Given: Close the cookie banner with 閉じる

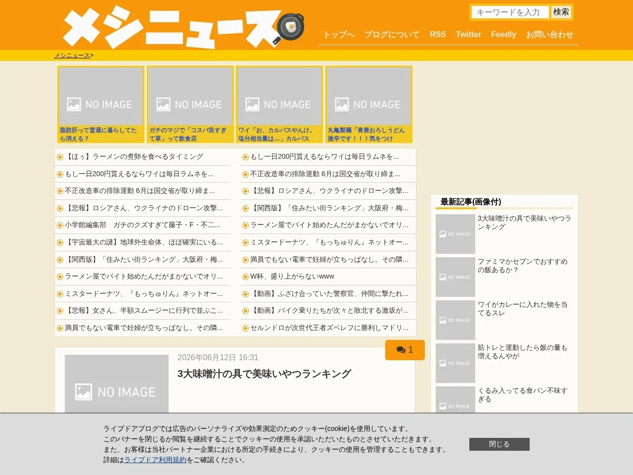Looking at the screenshot, I should (499, 444).
